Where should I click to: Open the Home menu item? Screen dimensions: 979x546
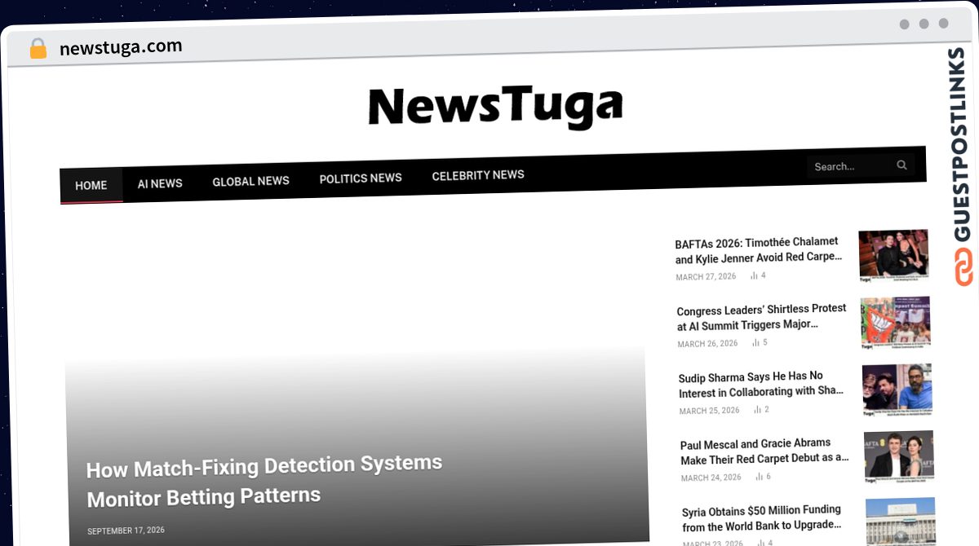point(91,186)
